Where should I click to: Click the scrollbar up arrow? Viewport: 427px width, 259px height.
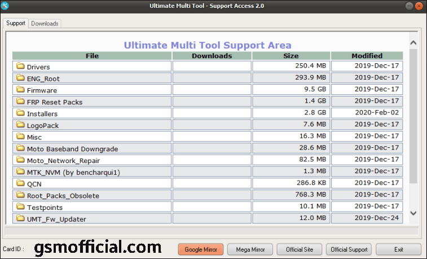[413, 43]
